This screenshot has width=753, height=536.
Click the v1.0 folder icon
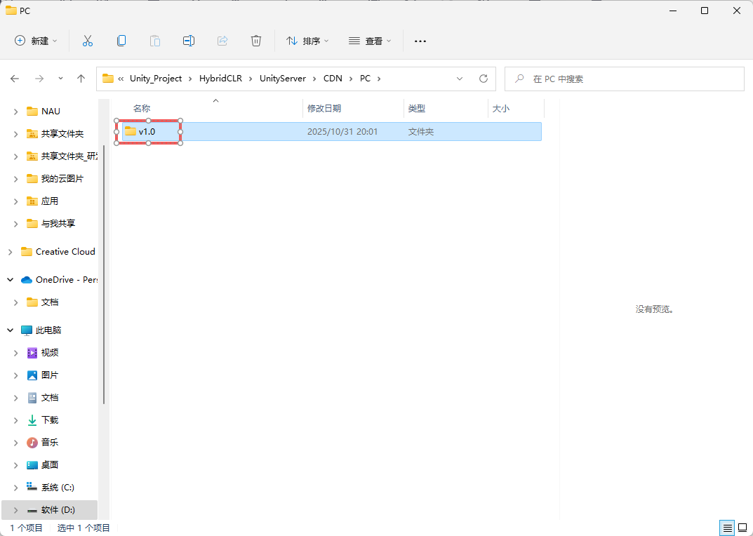tap(130, 131)
